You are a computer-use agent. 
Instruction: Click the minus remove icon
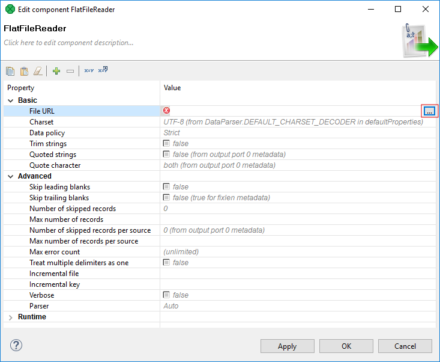coord(70,71)
